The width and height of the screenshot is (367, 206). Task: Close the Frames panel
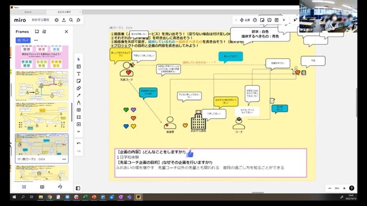point(67,31)
